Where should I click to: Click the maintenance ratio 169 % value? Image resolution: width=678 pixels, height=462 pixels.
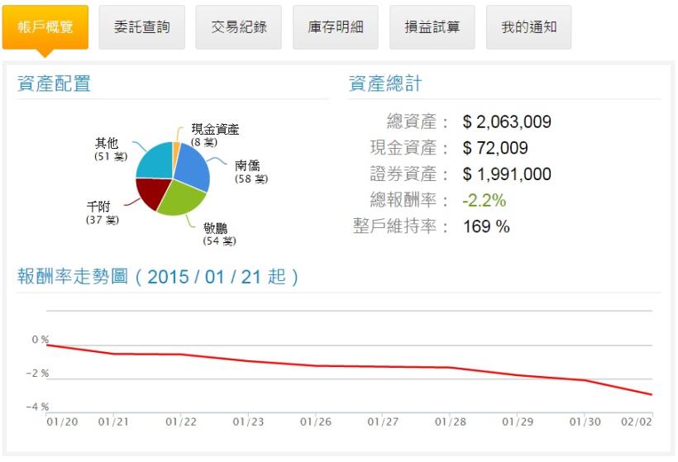click(x=486, y=226)
